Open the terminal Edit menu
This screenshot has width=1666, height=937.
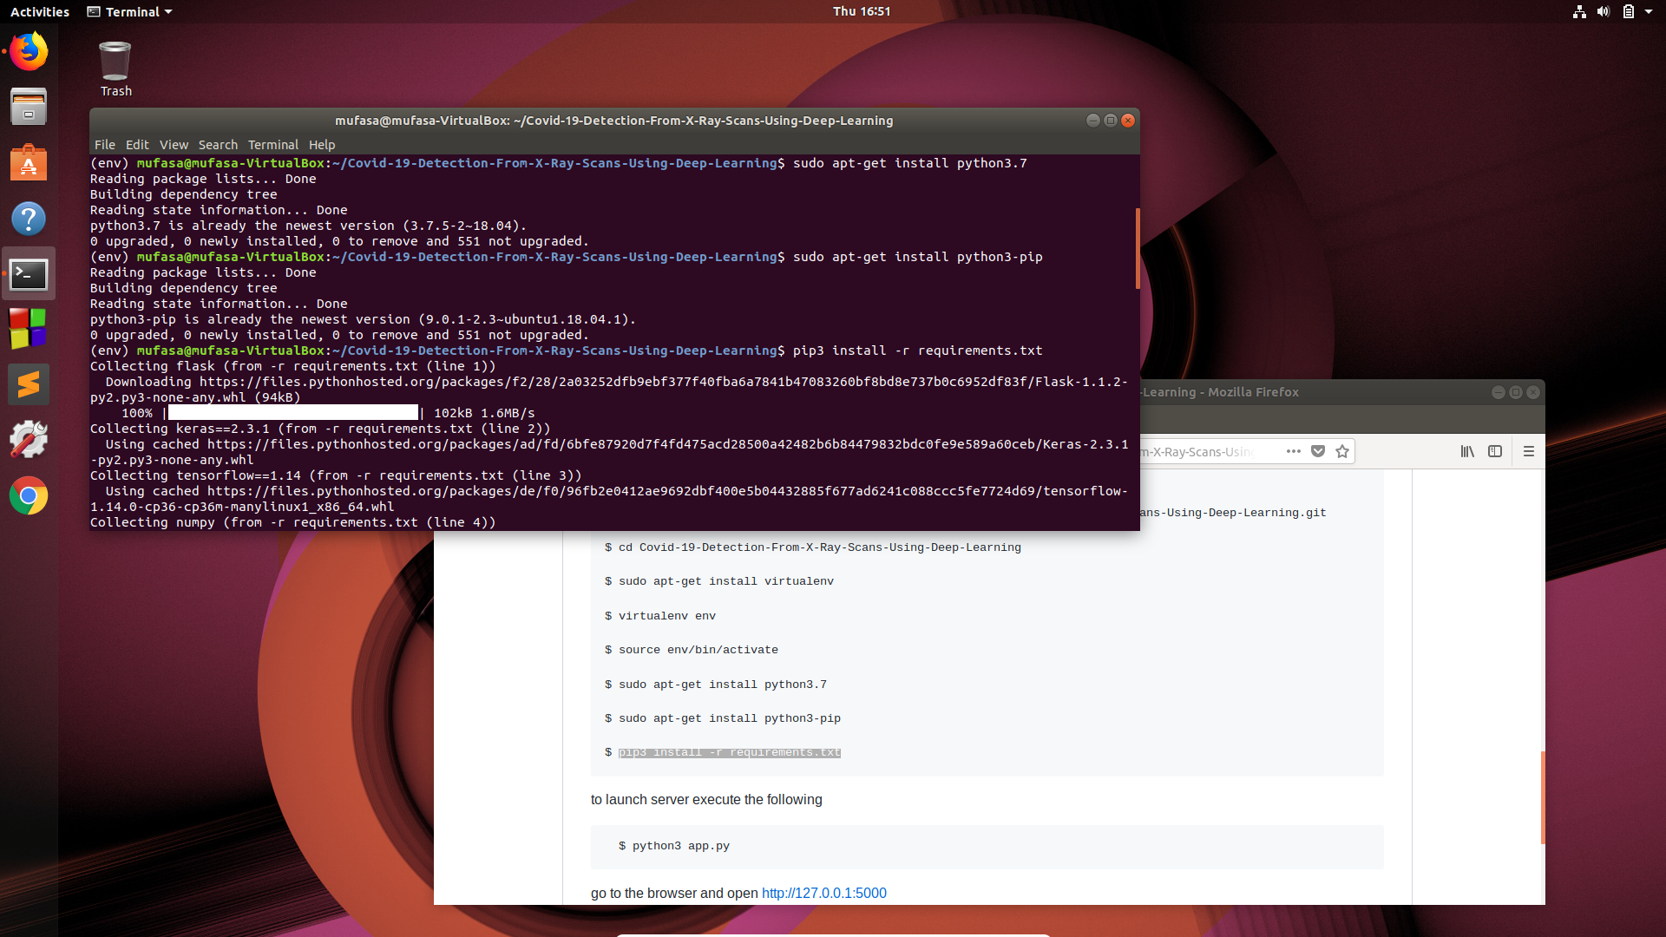pyautogui.click(x=137, y=145)
